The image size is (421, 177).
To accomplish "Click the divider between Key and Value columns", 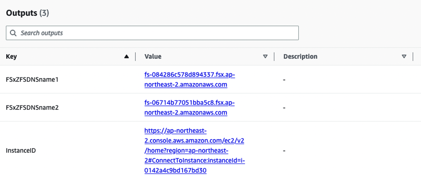I will pyautogui.click(x=135, y=56).
